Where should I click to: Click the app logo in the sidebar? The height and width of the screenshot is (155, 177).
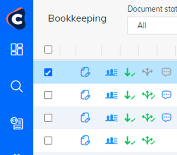[16, 18]
